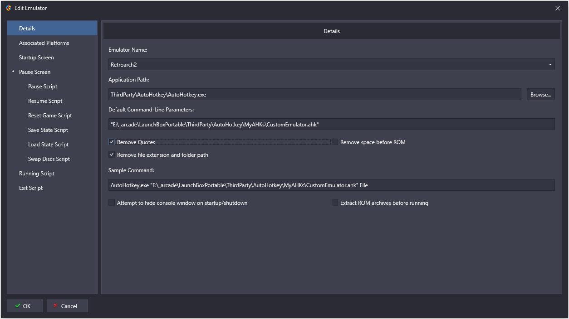The height and width of the screenshot is (319, 569).
Task: Click the red X icon on Cancel
Action: [55, 306]
